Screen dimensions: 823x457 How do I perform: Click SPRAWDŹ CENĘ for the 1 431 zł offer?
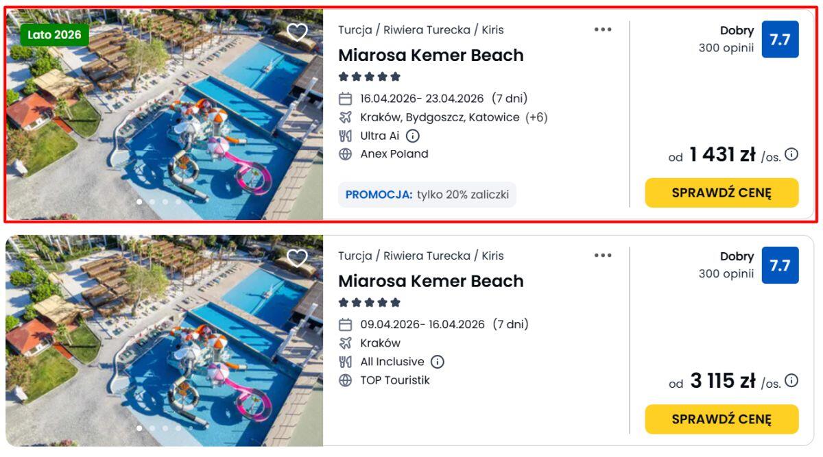pyautogui.click(x=721, y=193)
